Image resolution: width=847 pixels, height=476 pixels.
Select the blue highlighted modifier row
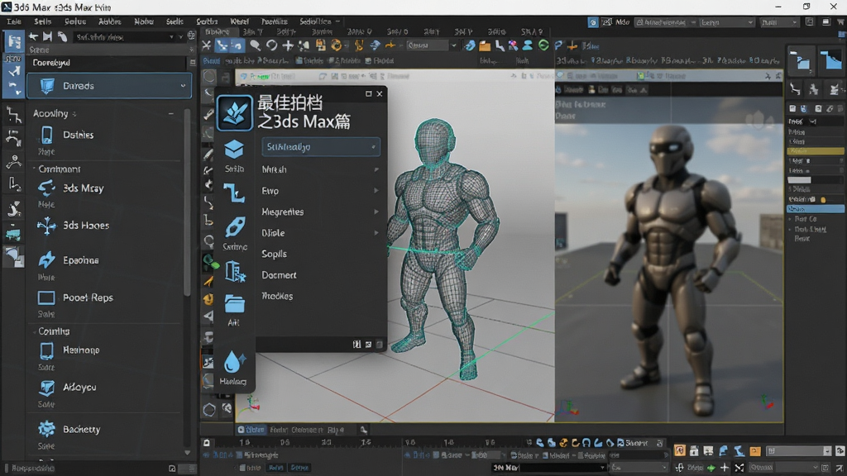815,209
